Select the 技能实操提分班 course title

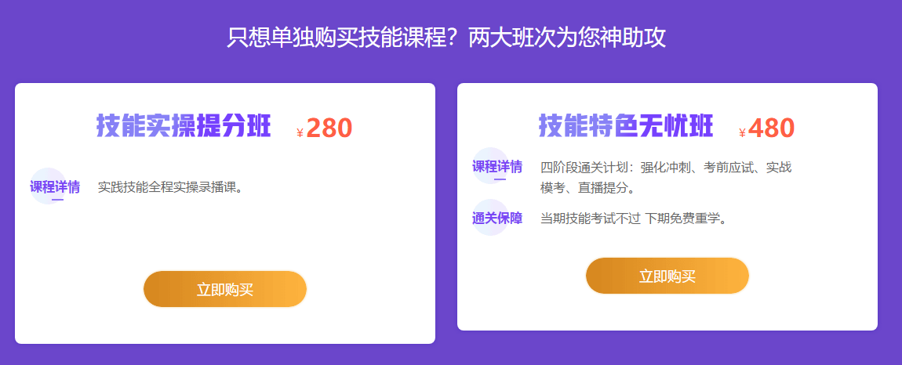tap(184, 126)
